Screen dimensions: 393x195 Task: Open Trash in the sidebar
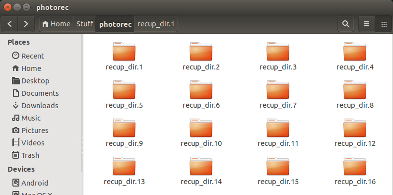(26, 155)
